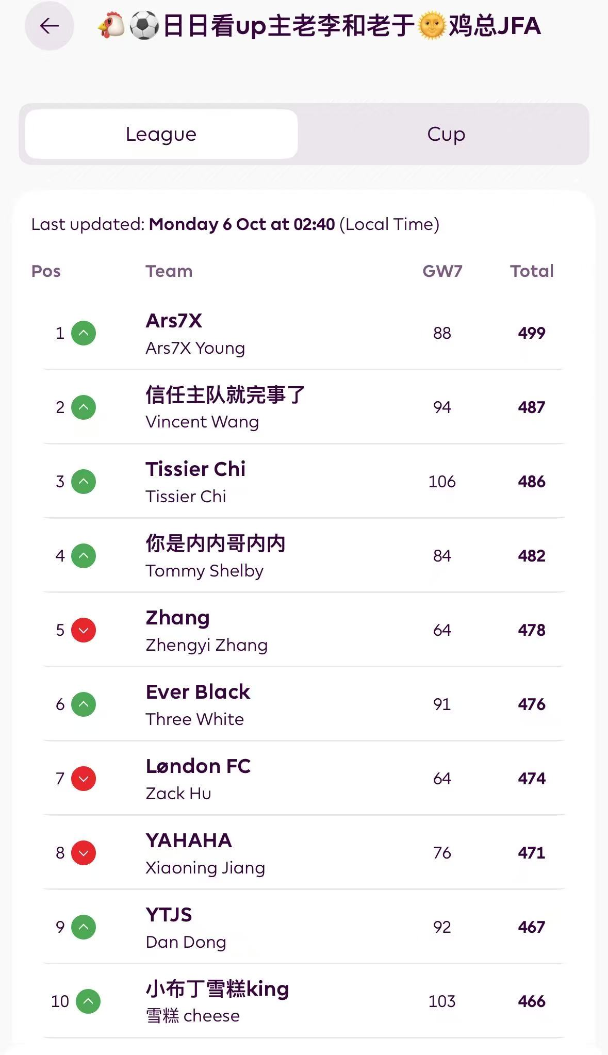Open the Ars7X team entry
Image resolution: width=608 pixels, height=1055 pixels.
pos(174,321)
